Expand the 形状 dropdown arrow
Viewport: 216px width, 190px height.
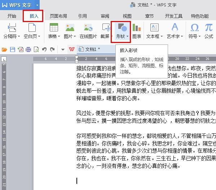point(127,36)
